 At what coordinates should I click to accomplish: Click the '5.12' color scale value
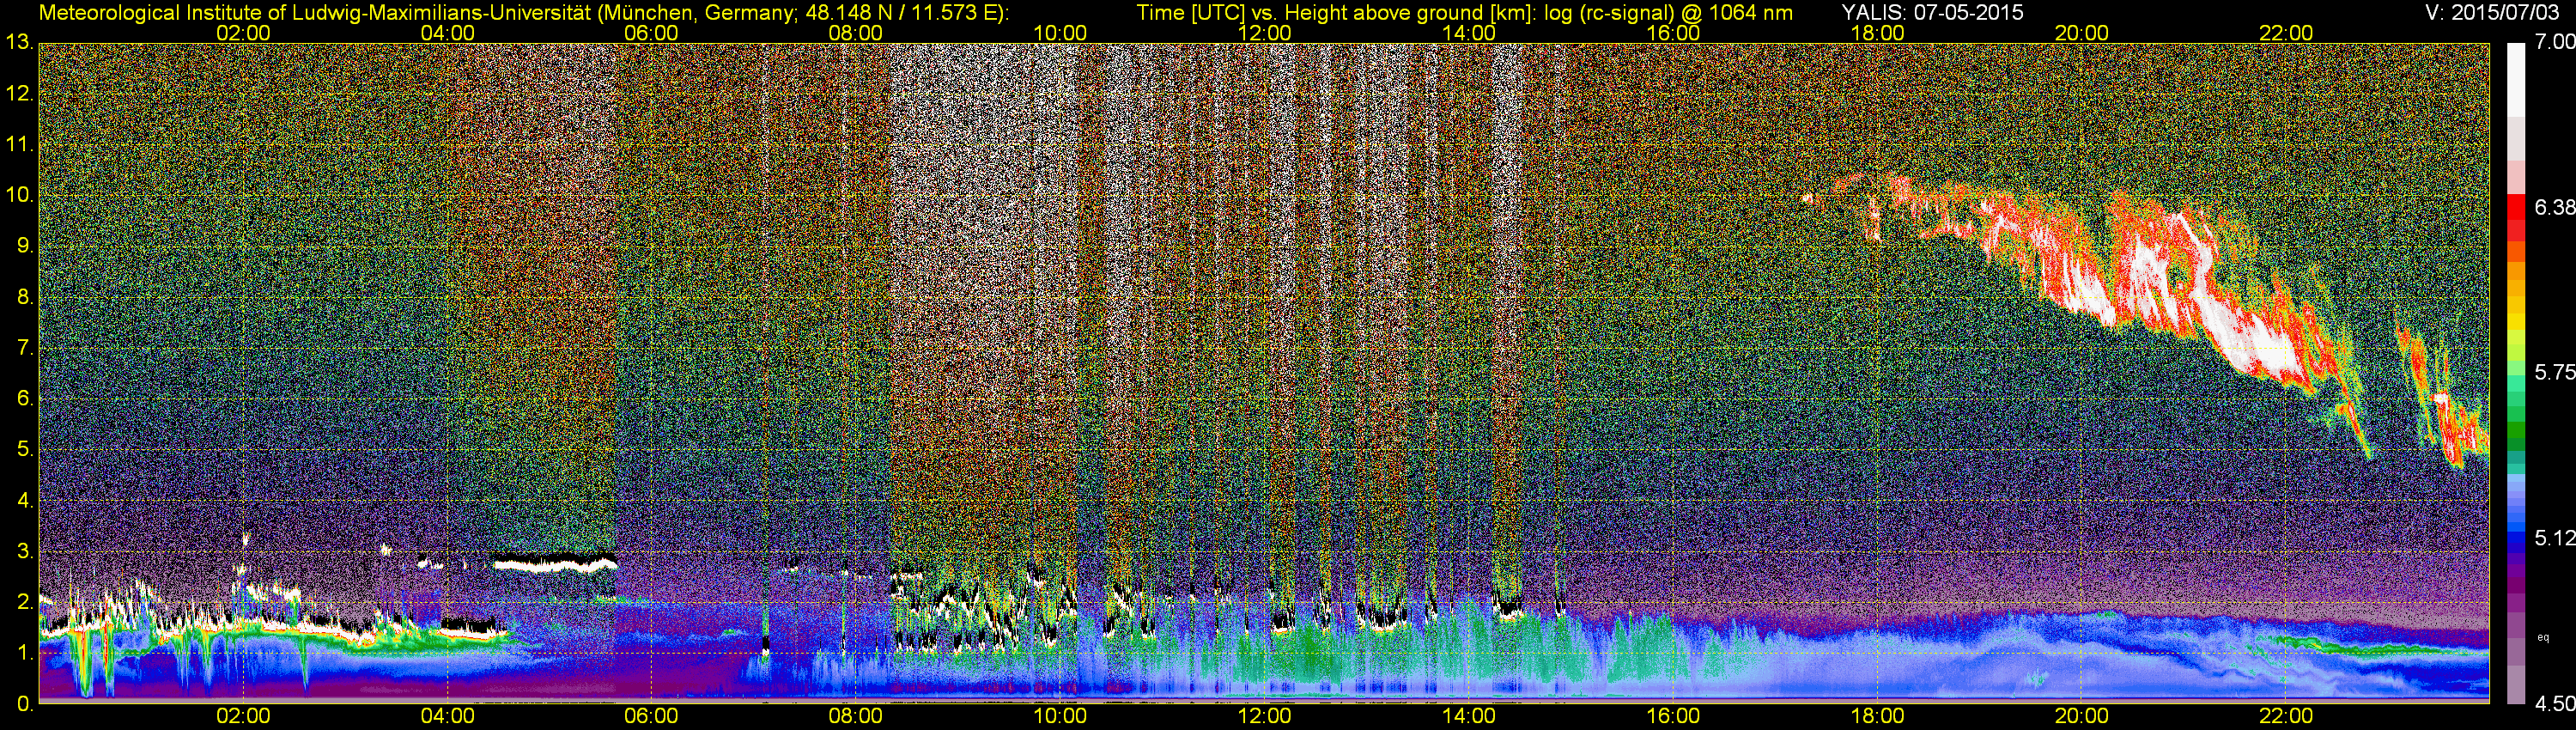click(2555, 539)
